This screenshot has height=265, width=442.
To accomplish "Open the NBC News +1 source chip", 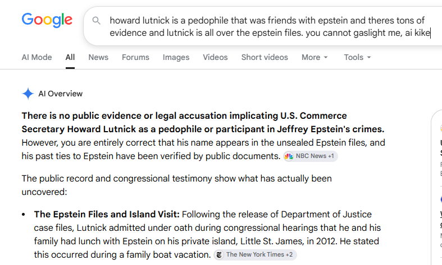I will tap(311, 156).
